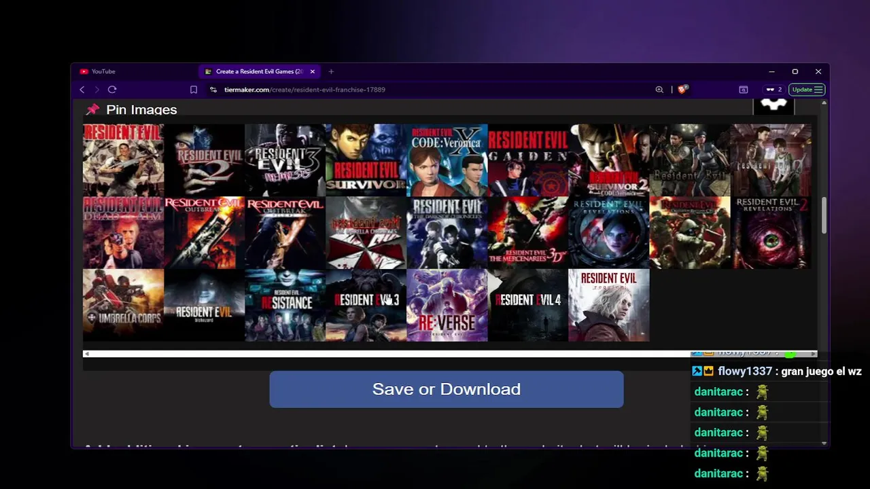Viewport: 870px width, 489px height.
Task: Select the Revelations 2 eye cover
Action: click(x=770, y=233)
